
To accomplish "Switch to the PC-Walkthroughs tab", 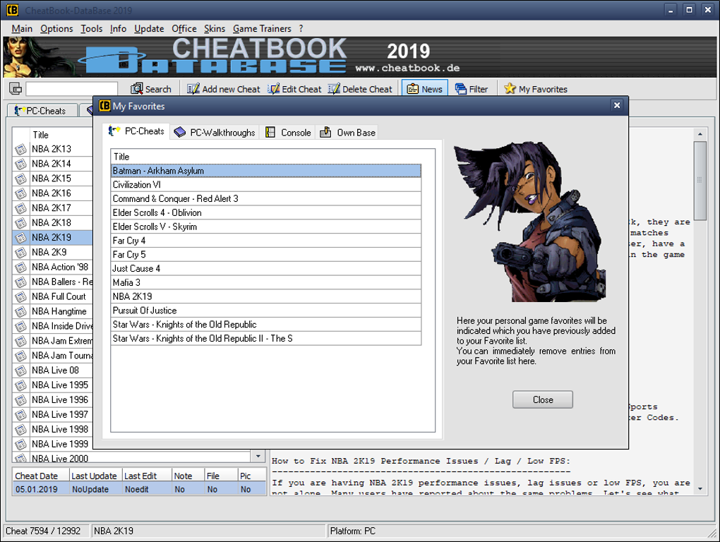I will [x=215, y=133].
